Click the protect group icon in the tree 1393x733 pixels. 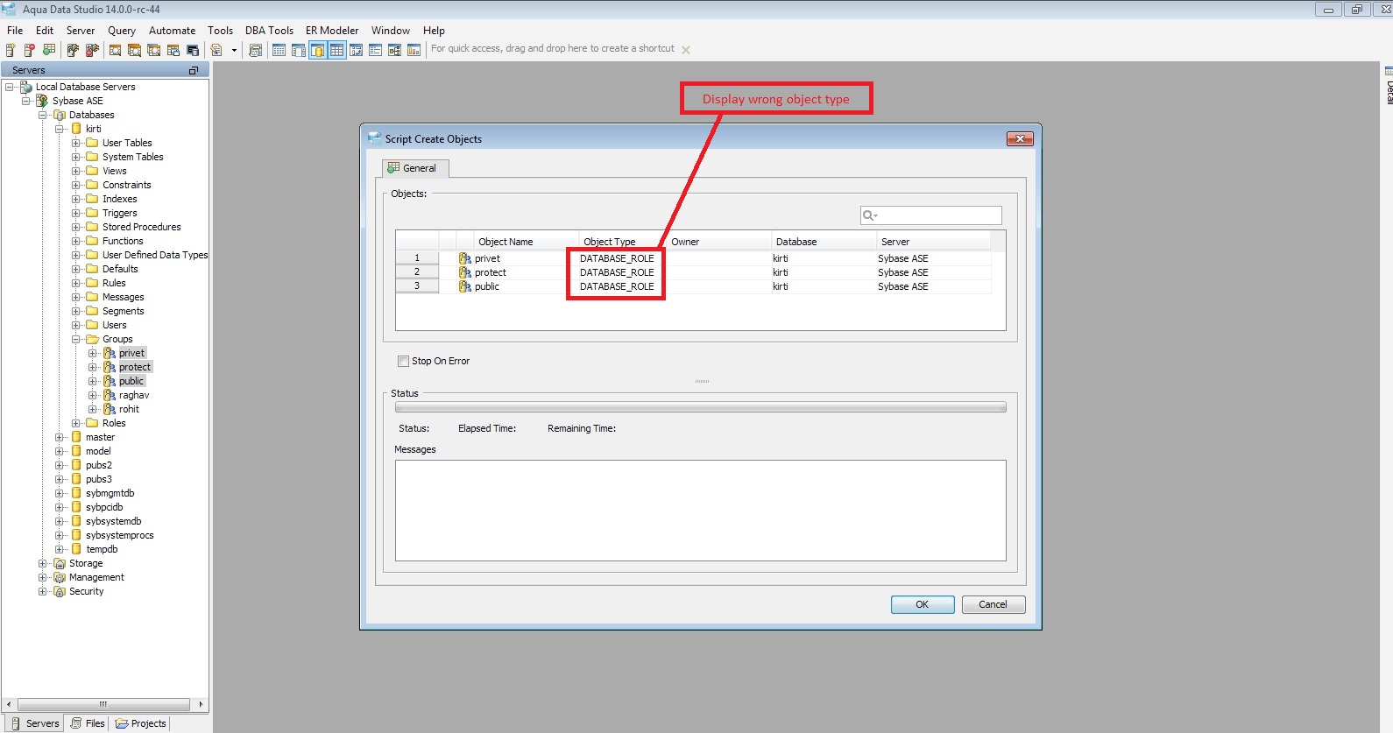110,367
